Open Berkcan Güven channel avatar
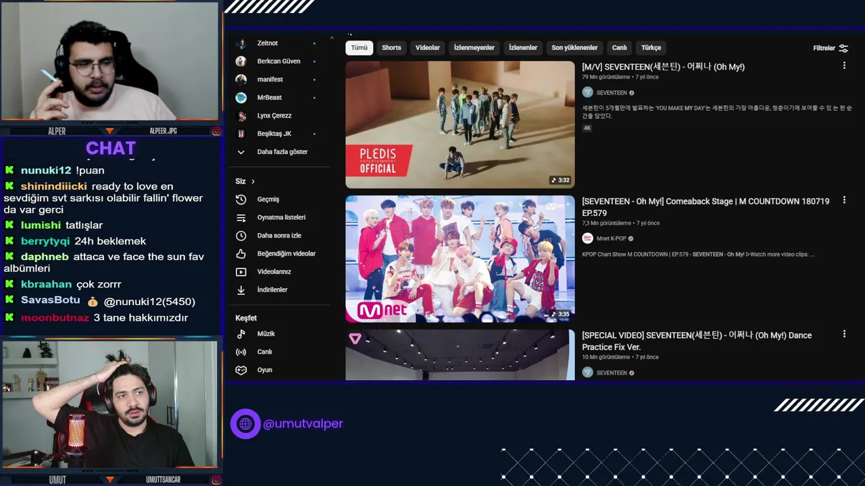This screenshot has width=865, height=486. [x=241, y=61]
